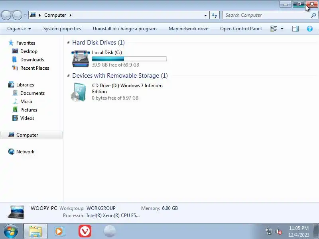Viewport: 319px width, 239px height.
Task: Click Uninstall or change a program
Action: (125, 29)
